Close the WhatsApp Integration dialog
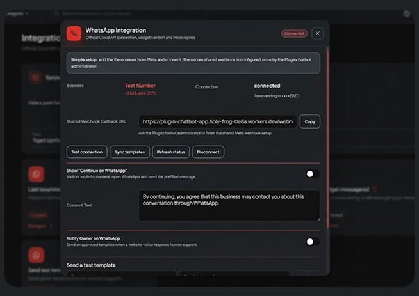Image resolution: width=419 pixels, height=296 pixels. [318, 33]
